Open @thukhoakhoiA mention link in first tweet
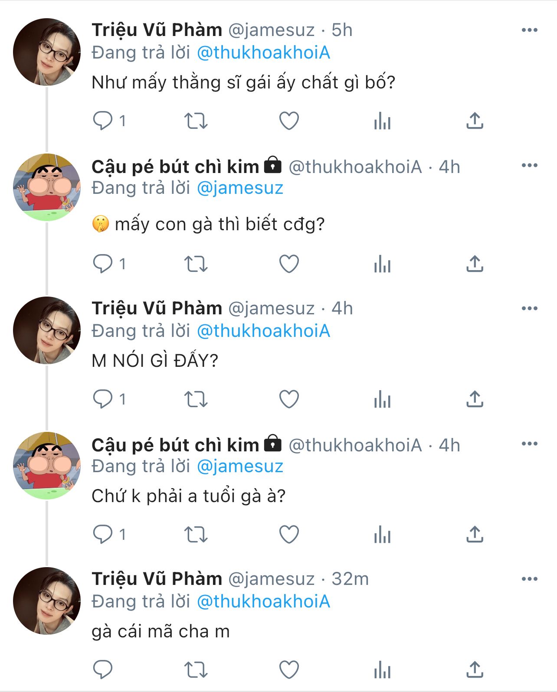 coord(263,53)
